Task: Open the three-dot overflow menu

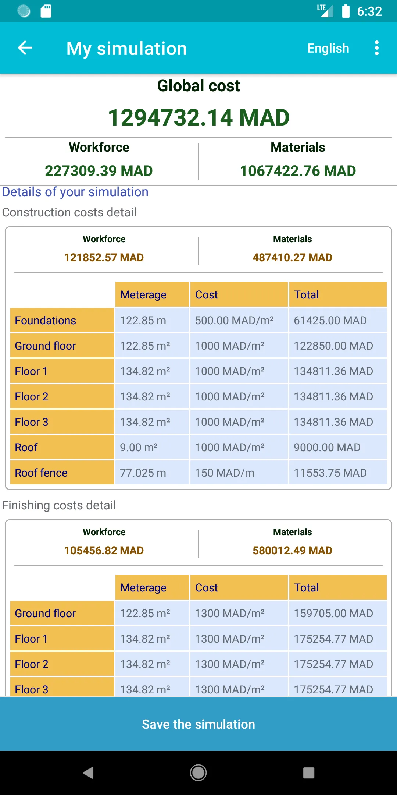Action: coord(377,48)
